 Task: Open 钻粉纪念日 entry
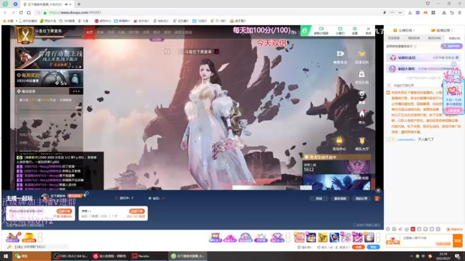(x=423, y=57)
